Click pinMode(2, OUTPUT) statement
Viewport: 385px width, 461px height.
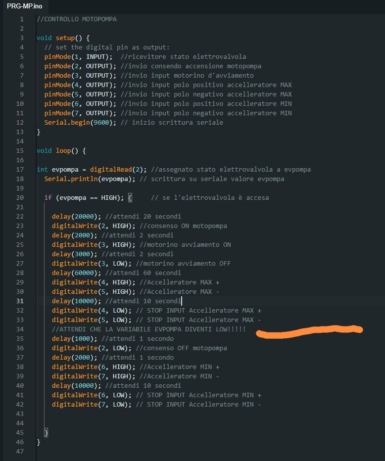80,66
